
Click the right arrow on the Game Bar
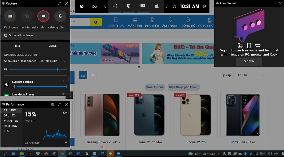click(x=167, y=6)
